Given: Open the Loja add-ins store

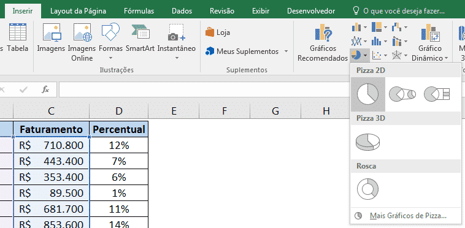Looking at the screenshot, I should (x=218, y=32).
